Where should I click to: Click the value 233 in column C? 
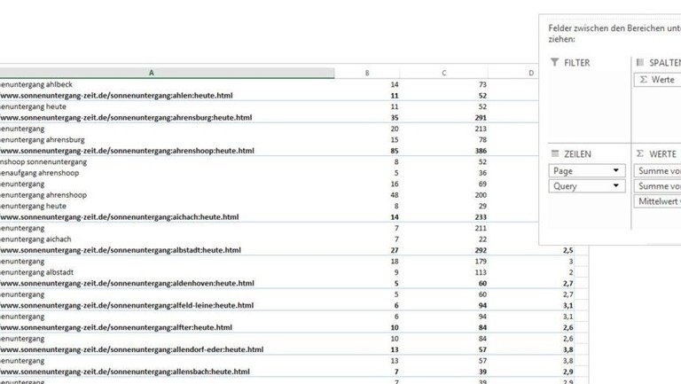[x=481, y=216]
